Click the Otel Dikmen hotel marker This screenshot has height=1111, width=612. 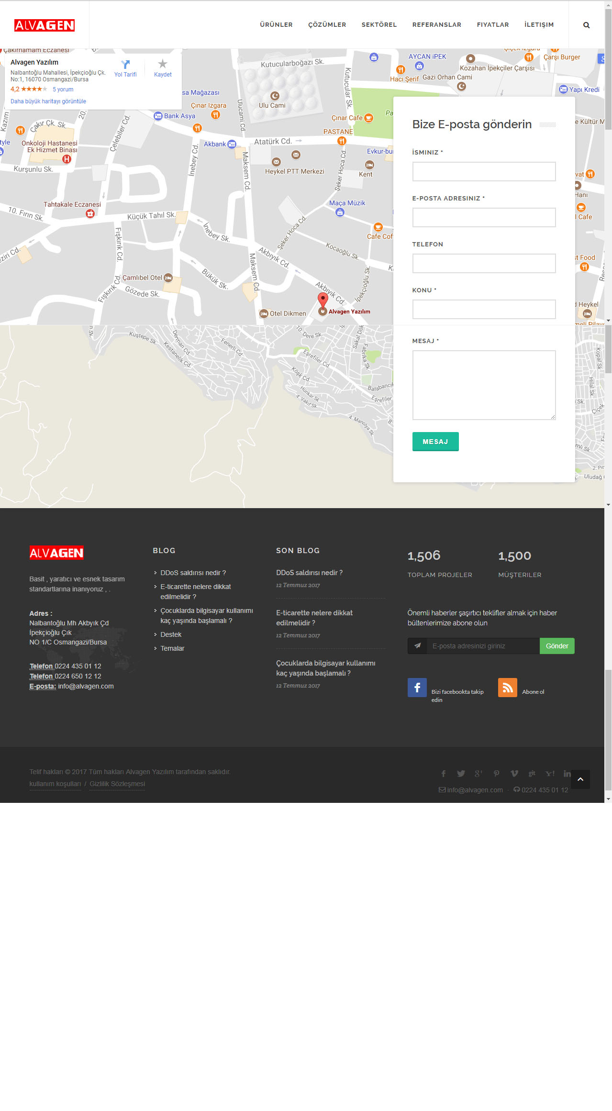pyautogui.click(x=264, y=314)
